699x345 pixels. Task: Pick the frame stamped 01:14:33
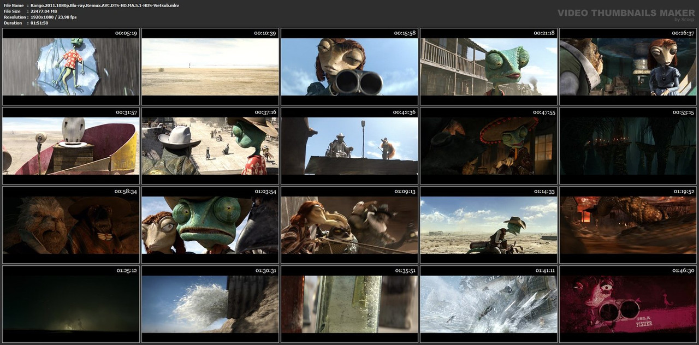click(x=489, y=225)
